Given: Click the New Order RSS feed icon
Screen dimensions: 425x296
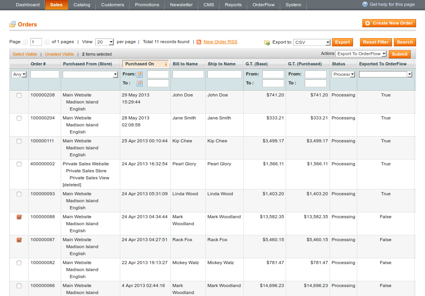Looking at the screenshot, I should tap(198, 42).
